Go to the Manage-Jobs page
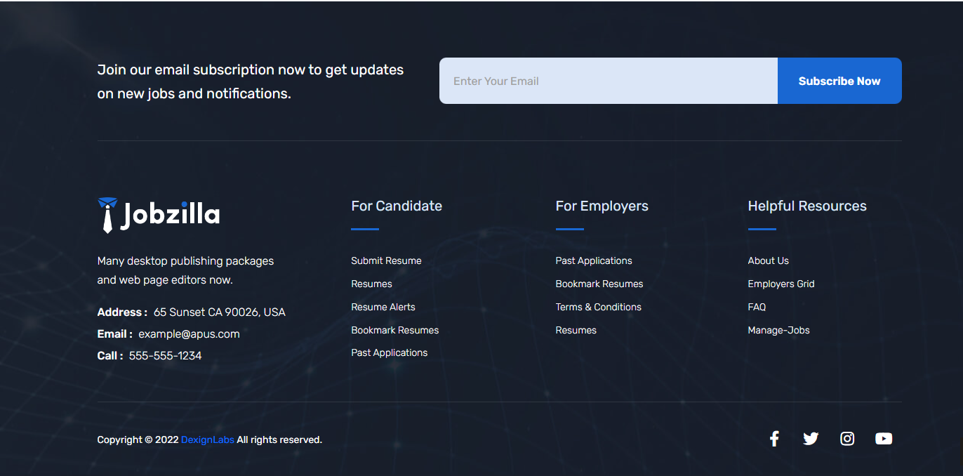 pos(778,330)
